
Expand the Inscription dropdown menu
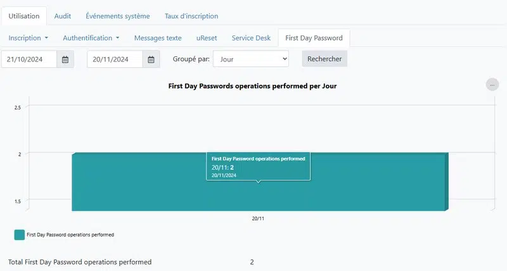pyautogui.click(x=28, y=38)
